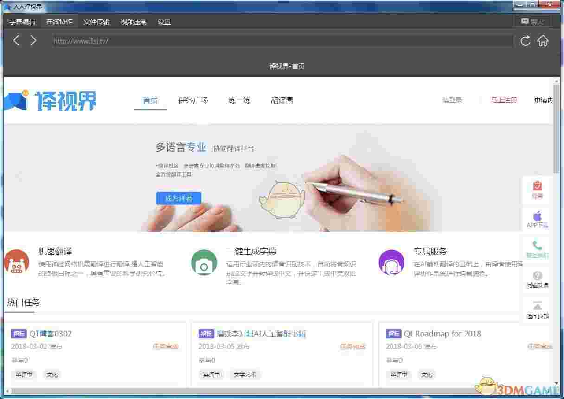Switch to the 翻译圈 tab

282,100
